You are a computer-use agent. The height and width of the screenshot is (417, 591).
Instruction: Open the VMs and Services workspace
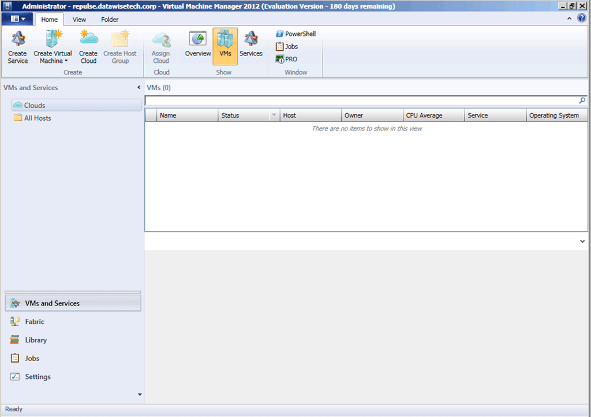click(73, 303)
